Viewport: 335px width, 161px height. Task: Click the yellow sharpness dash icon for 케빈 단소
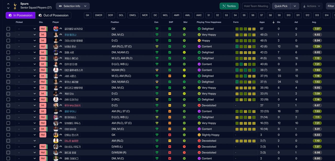point(170,94)
